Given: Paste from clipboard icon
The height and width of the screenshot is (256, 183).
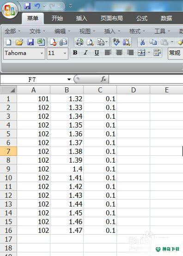Looking at the screenshot, I should [165, 42].
